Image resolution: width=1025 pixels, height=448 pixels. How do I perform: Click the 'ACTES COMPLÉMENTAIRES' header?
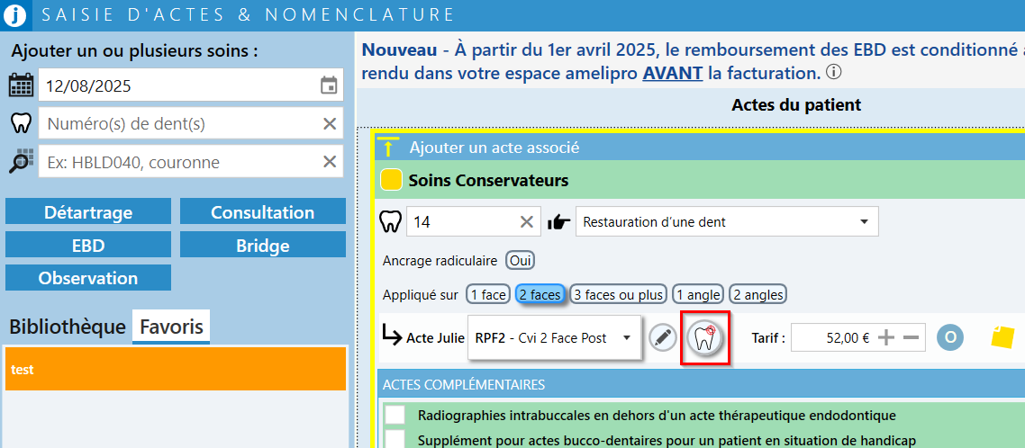(701, 383)
